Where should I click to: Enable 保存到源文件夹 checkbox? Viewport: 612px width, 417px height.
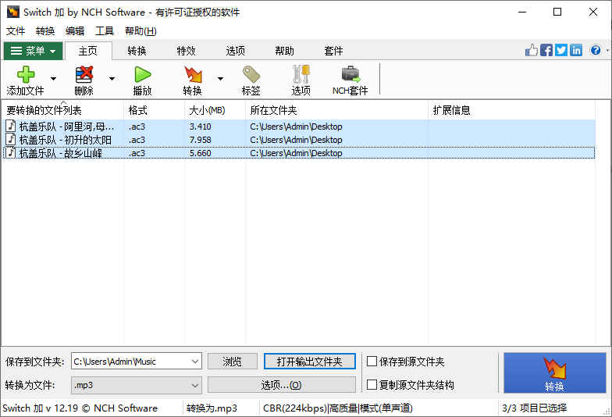pyautogui.click(x=372, y=361)
